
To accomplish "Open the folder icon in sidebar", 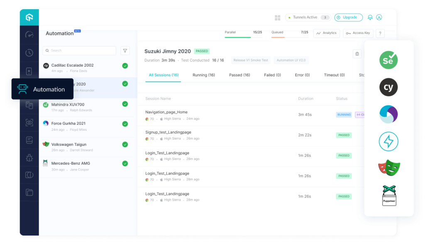I will (29, 192).
